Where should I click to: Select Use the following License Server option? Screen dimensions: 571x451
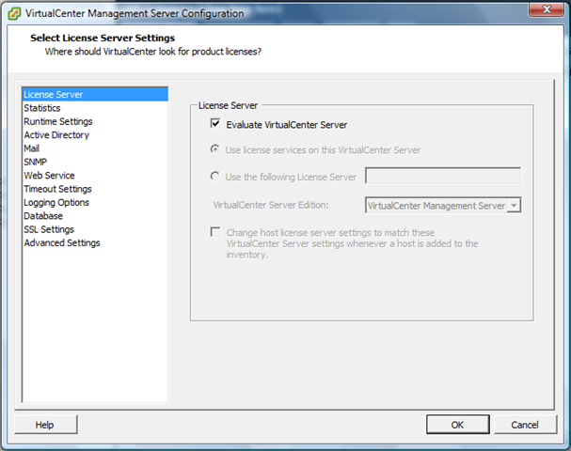(x=216, y=176)
